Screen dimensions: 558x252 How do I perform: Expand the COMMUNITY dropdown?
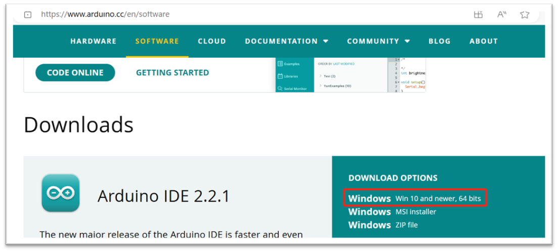click(378, 41)
